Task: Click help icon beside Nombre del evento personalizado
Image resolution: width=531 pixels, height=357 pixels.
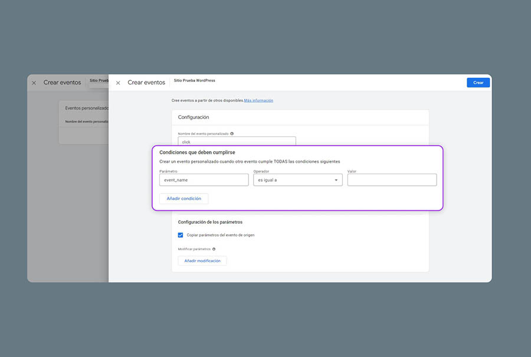Action: (x=232, y=133)
